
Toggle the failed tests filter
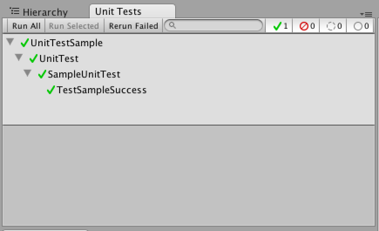(306, 26)
